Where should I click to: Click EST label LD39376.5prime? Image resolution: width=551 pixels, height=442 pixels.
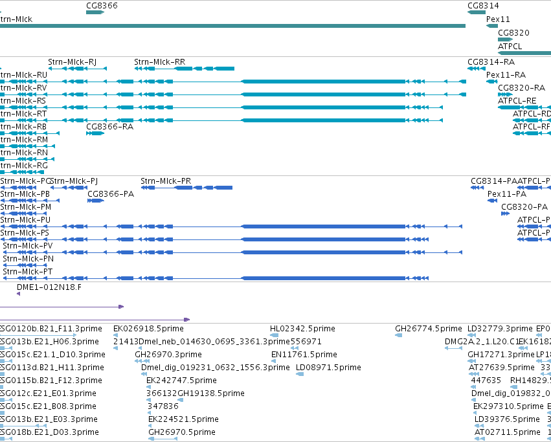click(507, 419)
